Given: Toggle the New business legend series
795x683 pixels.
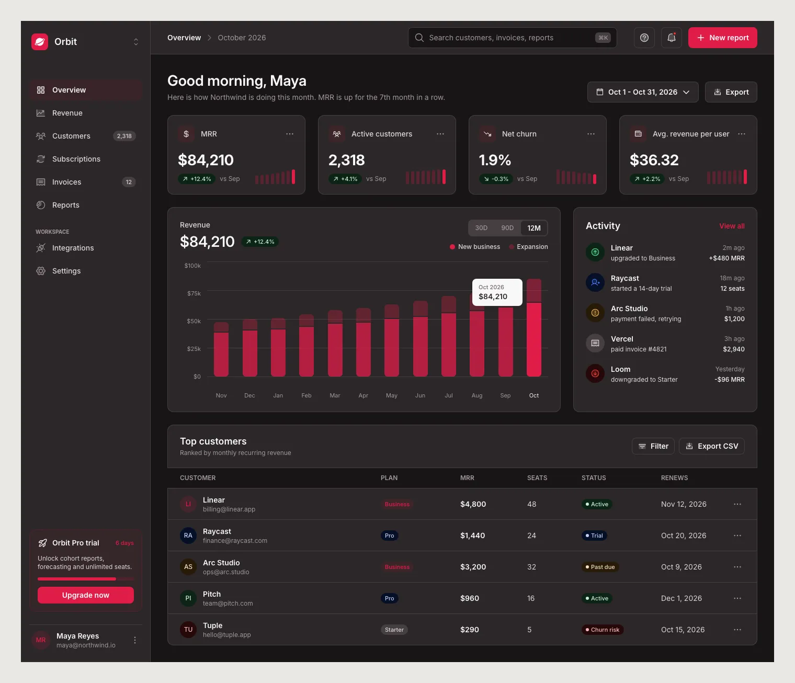Looking at the screenshot, I should pyautogui.click(x=475, y=247).
